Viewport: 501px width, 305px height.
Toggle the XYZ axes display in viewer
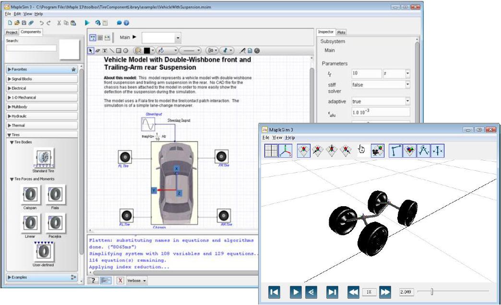(x=285, y=151)
